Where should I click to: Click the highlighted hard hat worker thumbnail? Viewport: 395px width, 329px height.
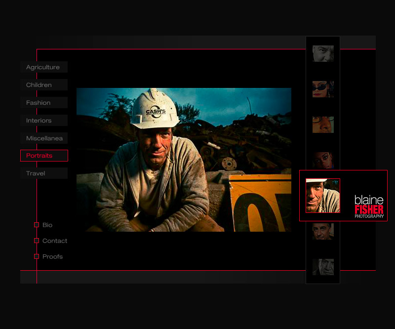pyautogui.click(x=323, y=196)
